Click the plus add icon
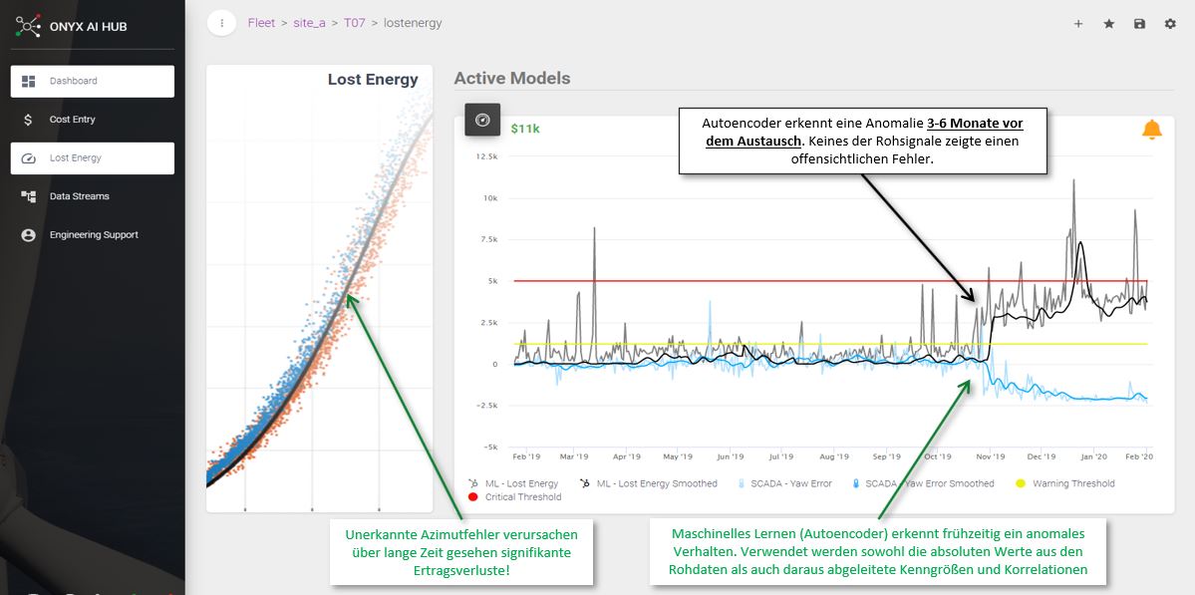1195x595 pixels. click(x=1078, y=24)
